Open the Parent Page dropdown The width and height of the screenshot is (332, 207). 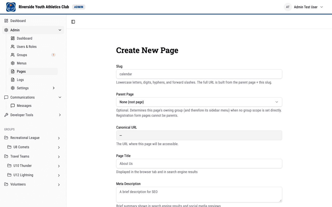[x=199, y=102]
